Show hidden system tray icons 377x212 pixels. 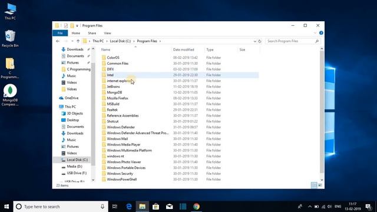pos(310,207)
